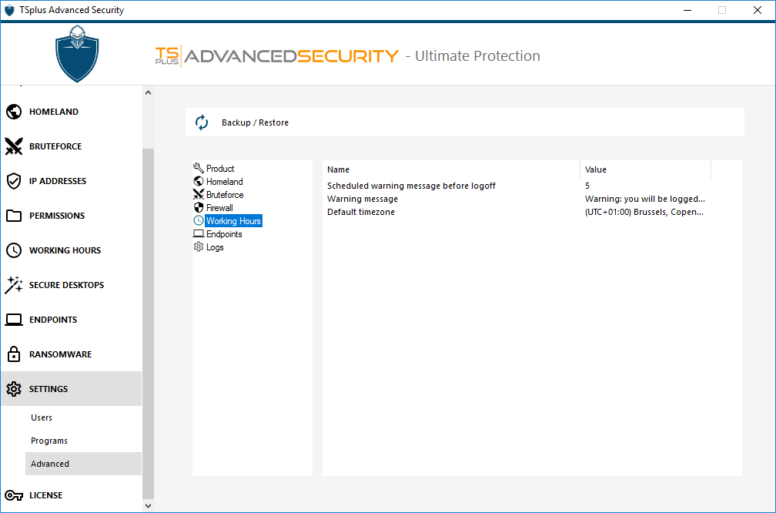776x513 pixels.
Task: Click the Default timezone setting row
Action: (361, 212)
